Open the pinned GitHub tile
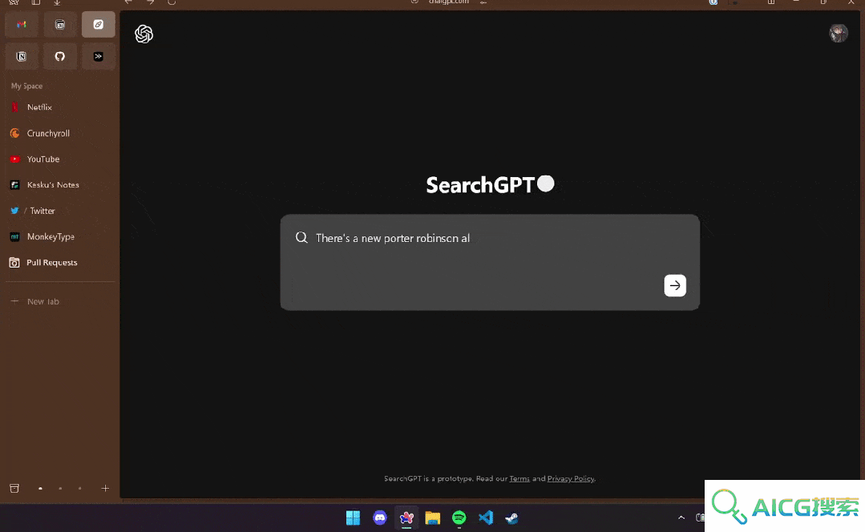 coord(59,56)
